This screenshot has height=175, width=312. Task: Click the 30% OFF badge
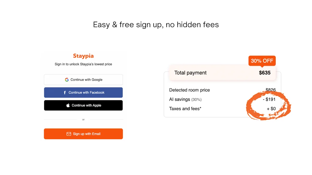262,61
